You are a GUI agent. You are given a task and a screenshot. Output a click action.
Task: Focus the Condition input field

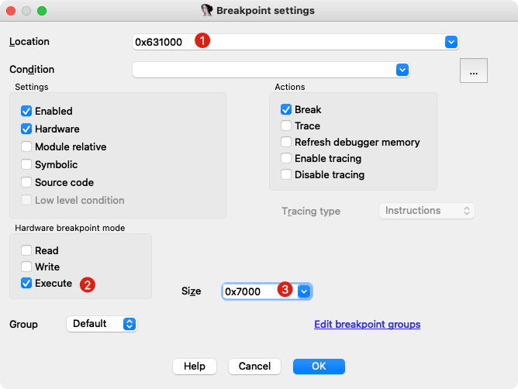pyautogui.click(x=271, y=70)
